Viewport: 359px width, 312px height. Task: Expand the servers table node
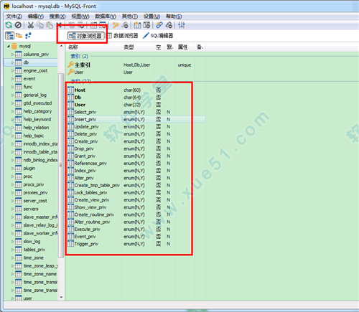pyautogui.click(x=12, y=209)
